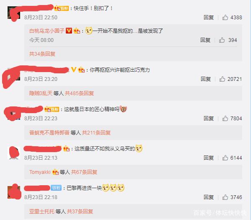
Task: Like the comment with 4388 likes
Action: (x=225, y=17)
